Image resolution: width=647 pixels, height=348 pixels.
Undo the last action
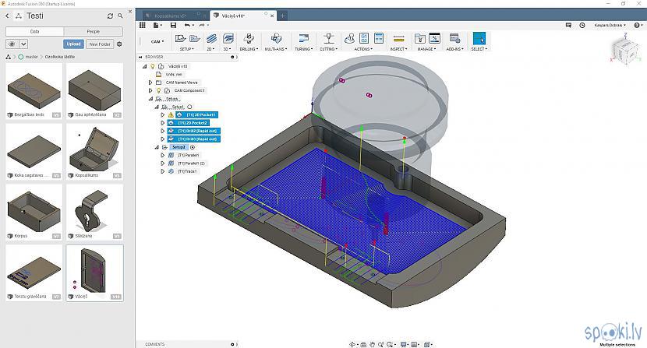click(188, 25)
